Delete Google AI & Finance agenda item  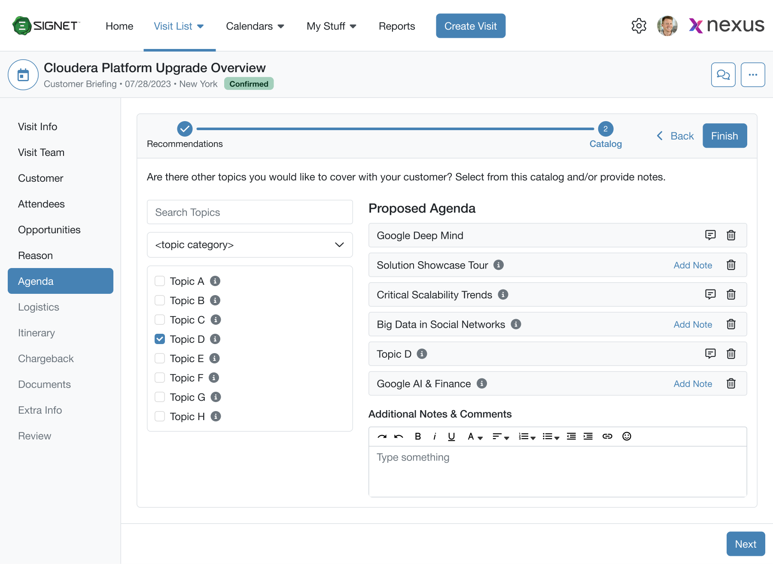731,383
